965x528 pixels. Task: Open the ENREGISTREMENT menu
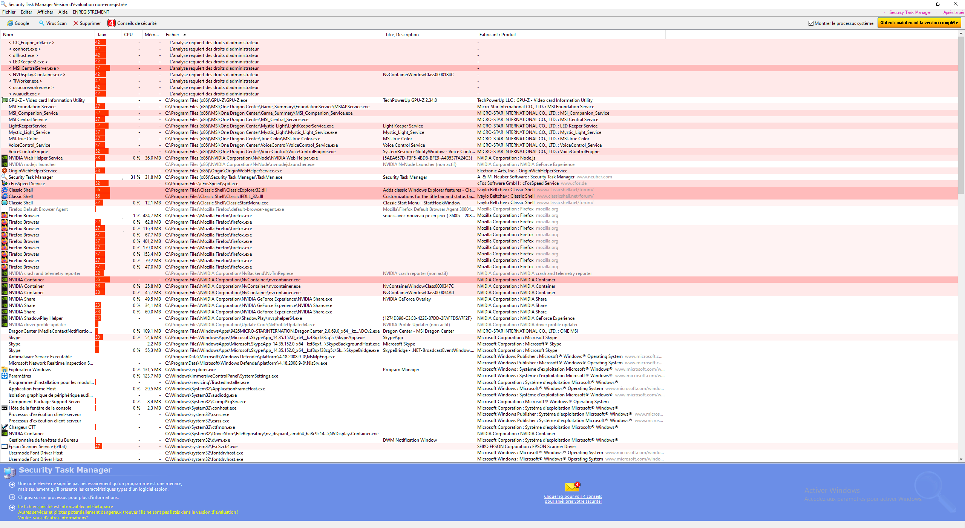coord(91,12)
